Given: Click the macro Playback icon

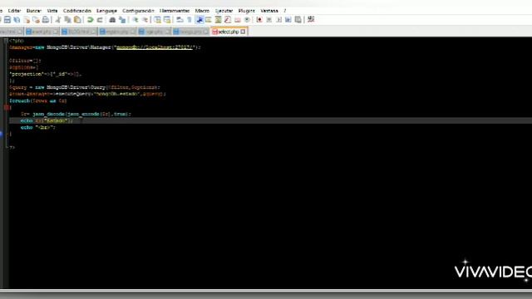Looking at the screenshot, I should 278,20.
